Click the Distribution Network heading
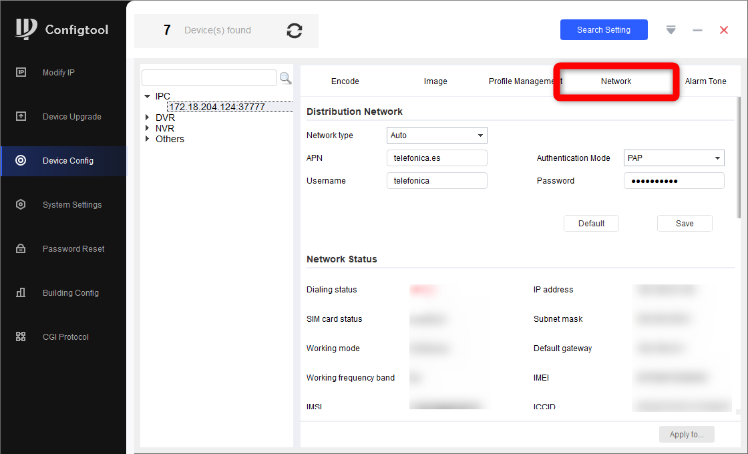Screen dimensions: 748x454 pos(355,111)
